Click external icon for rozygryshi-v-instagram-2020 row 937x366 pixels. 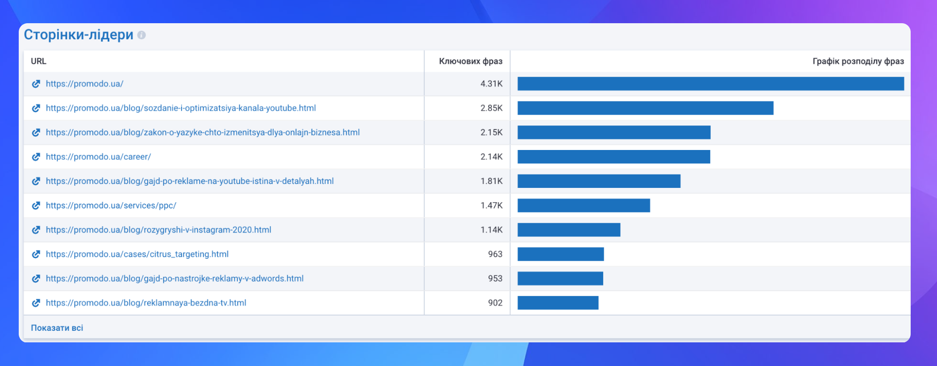click(x=36, y=230)
